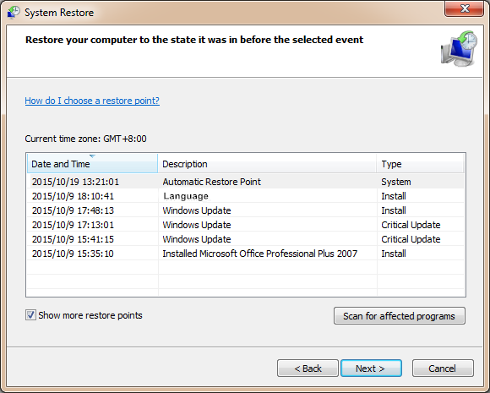Open How do I choose a restore point link
The width and height of the screenshot is (490, 393).
coord(92,101)
